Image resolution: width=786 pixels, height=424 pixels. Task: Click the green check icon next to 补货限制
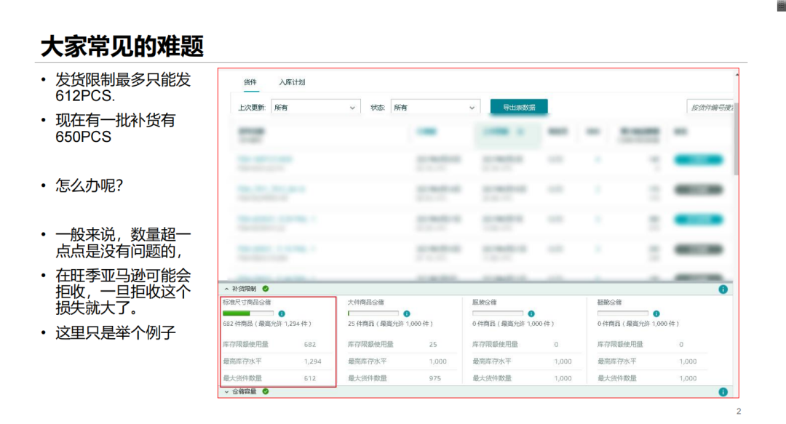[266, 289]
